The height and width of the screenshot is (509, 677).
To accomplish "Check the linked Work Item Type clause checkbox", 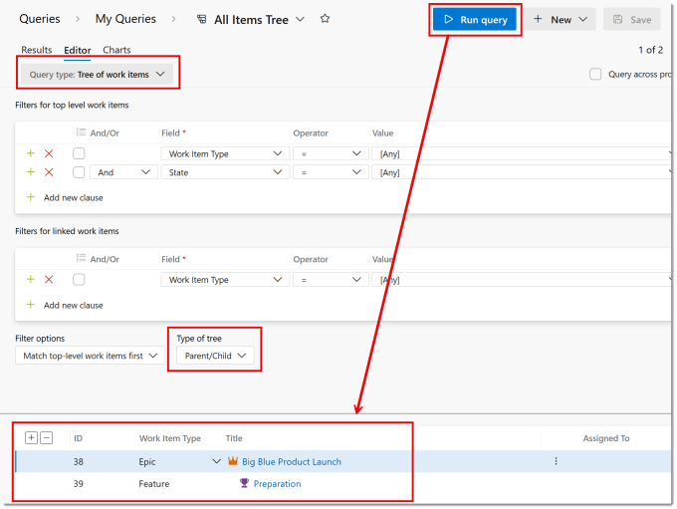I will (x=79, y=279).
